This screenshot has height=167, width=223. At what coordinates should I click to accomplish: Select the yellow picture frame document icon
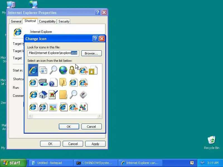point(93,70)
